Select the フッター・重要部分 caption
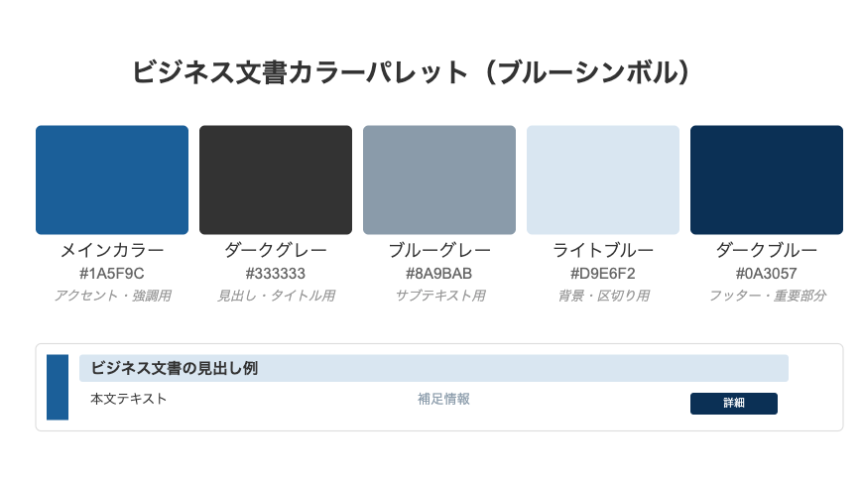Image resolution: width=862 pixels, height=484 pixels. [x=767, y=296]
